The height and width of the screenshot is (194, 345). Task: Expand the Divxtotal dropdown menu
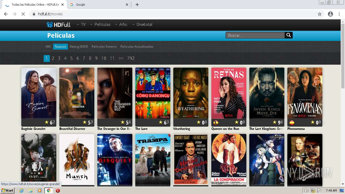point(142,25)
